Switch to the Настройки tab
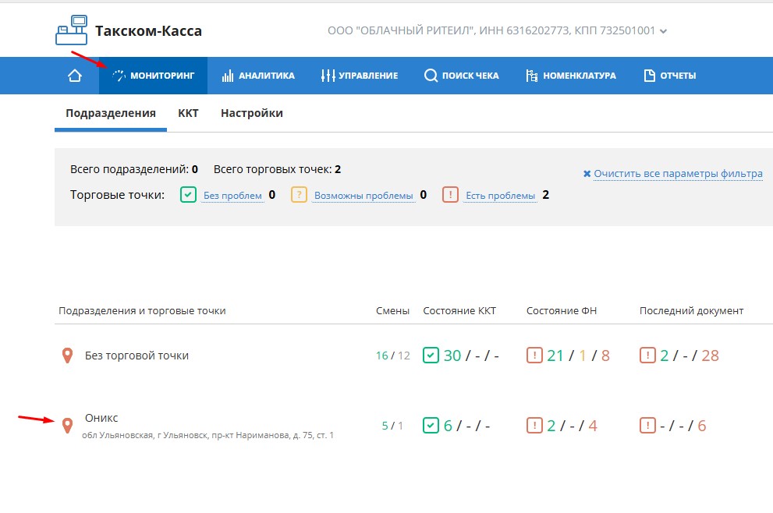Image resolution: width=773 pixels, height=513 pixels. [x=251, y=113]
